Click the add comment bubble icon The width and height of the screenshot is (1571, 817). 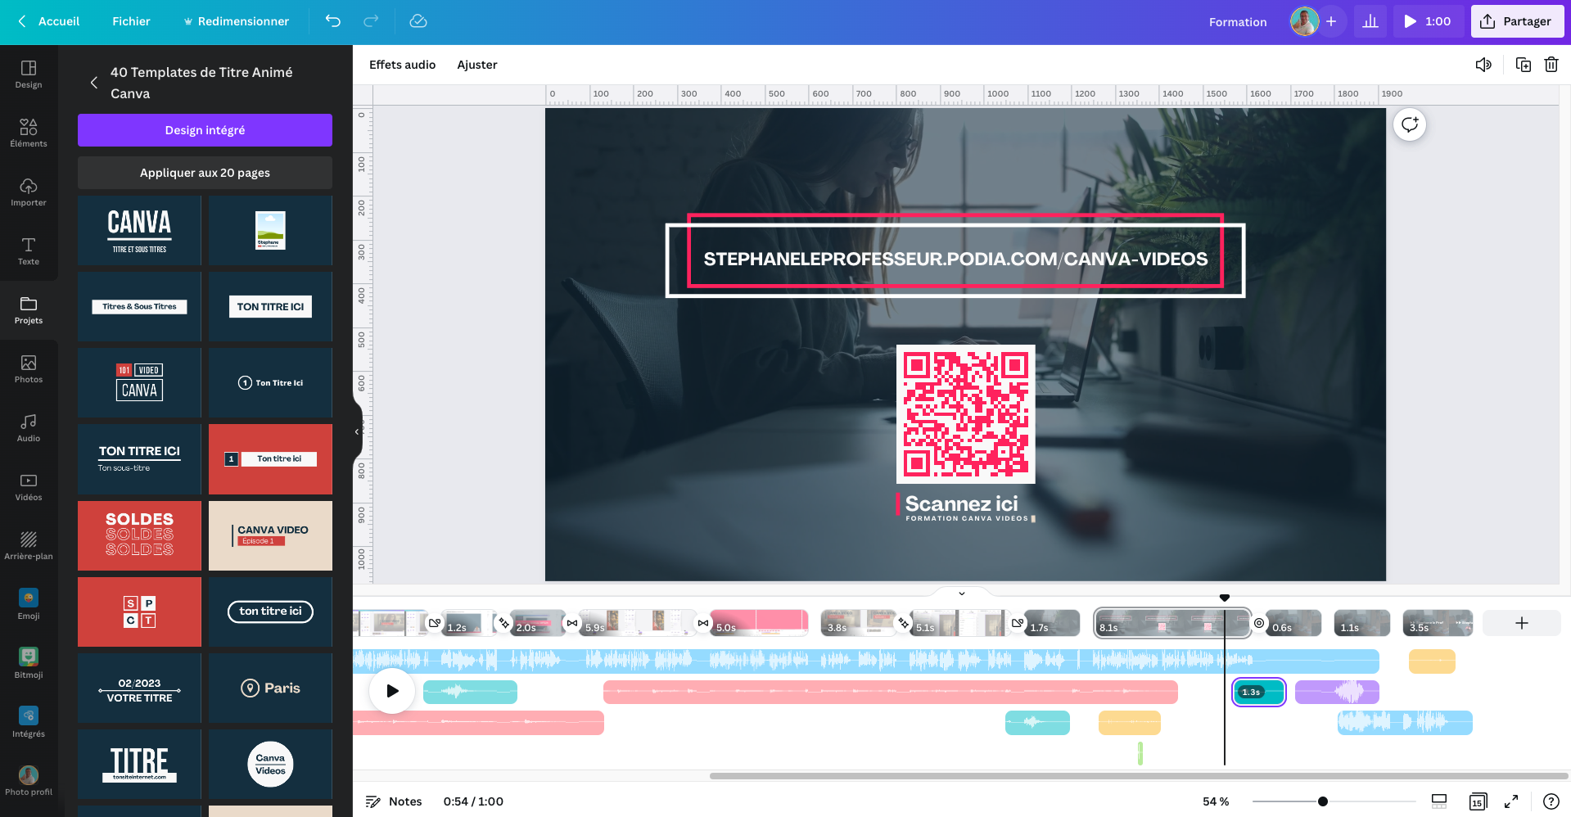point(1409,124)
